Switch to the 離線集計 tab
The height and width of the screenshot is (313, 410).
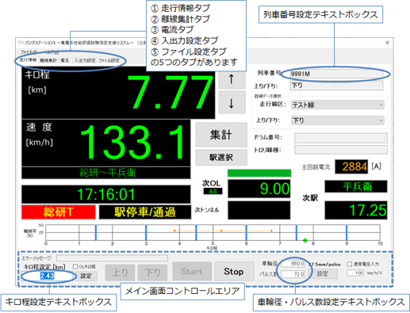48,60
